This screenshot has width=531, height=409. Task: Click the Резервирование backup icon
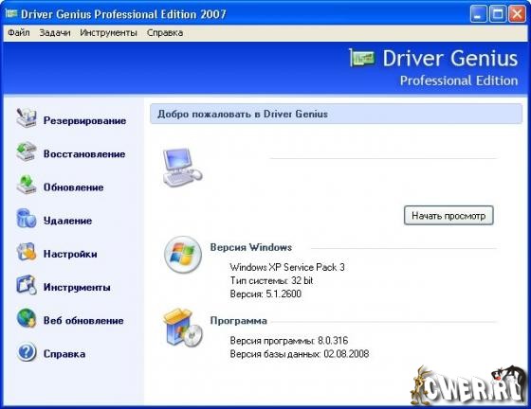pyautogui.click(x=27, y=117)
